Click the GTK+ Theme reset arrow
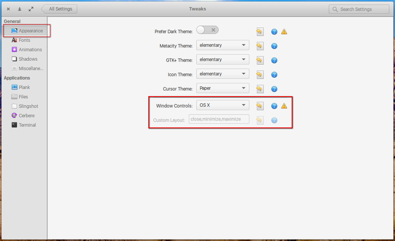Image resolution: width=395 pixels, height=241 pixels. click(x=260, y=60)
